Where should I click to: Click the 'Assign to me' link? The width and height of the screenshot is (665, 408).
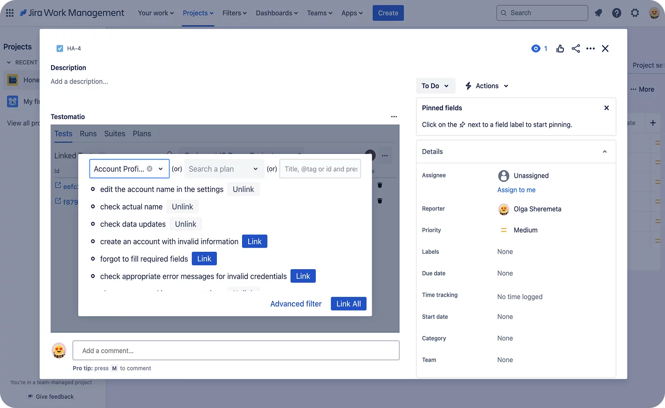click(x=516, y=190)
